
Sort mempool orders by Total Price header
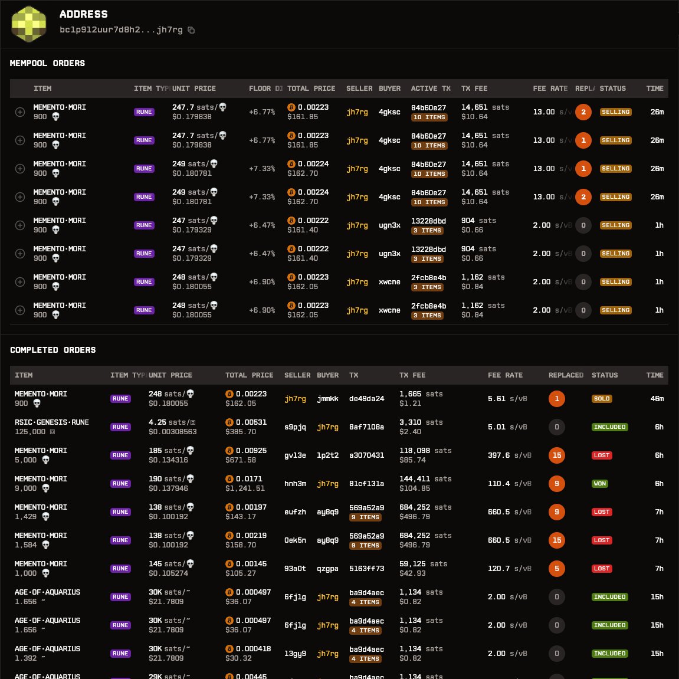click(x=311, y=88)
